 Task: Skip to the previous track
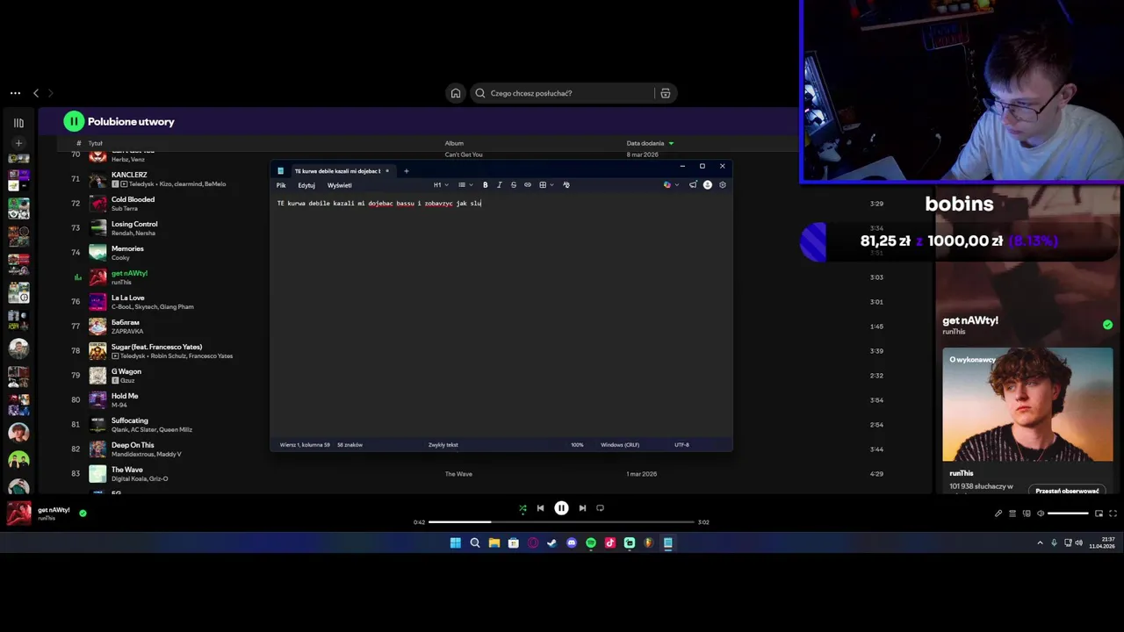point(540,507)
